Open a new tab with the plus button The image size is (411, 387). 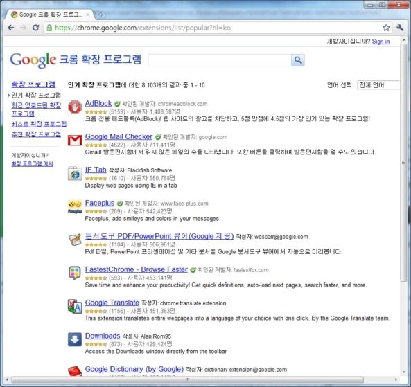click(x=100, y=15)
